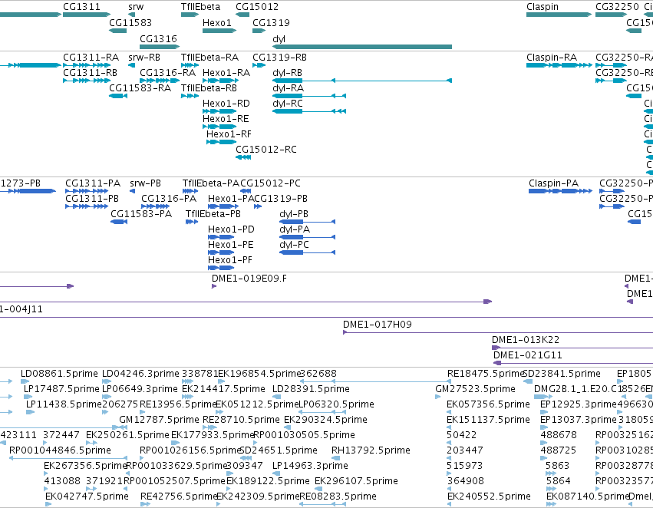Select the RP001044846.5prime EST label

coord(61,450)
